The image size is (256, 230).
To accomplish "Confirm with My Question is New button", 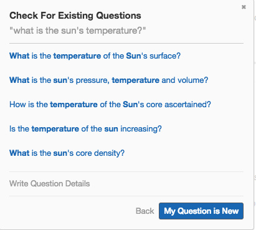I will pos(201,211).
